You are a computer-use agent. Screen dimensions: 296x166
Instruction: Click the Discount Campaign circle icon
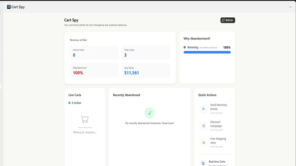204,126
